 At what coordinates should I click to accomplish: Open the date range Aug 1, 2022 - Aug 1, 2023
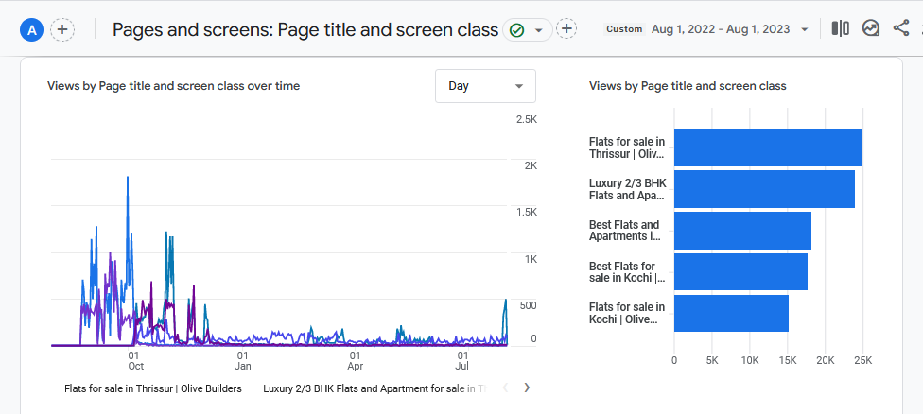point(729,28)
